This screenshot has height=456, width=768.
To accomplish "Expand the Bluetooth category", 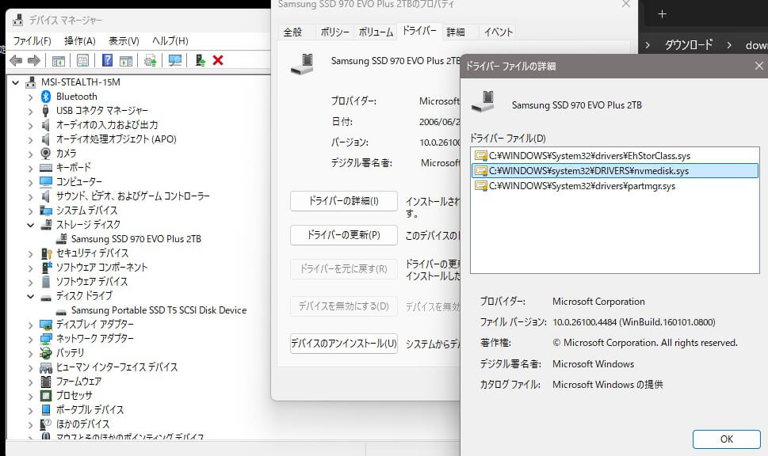I will click(30, 97).
